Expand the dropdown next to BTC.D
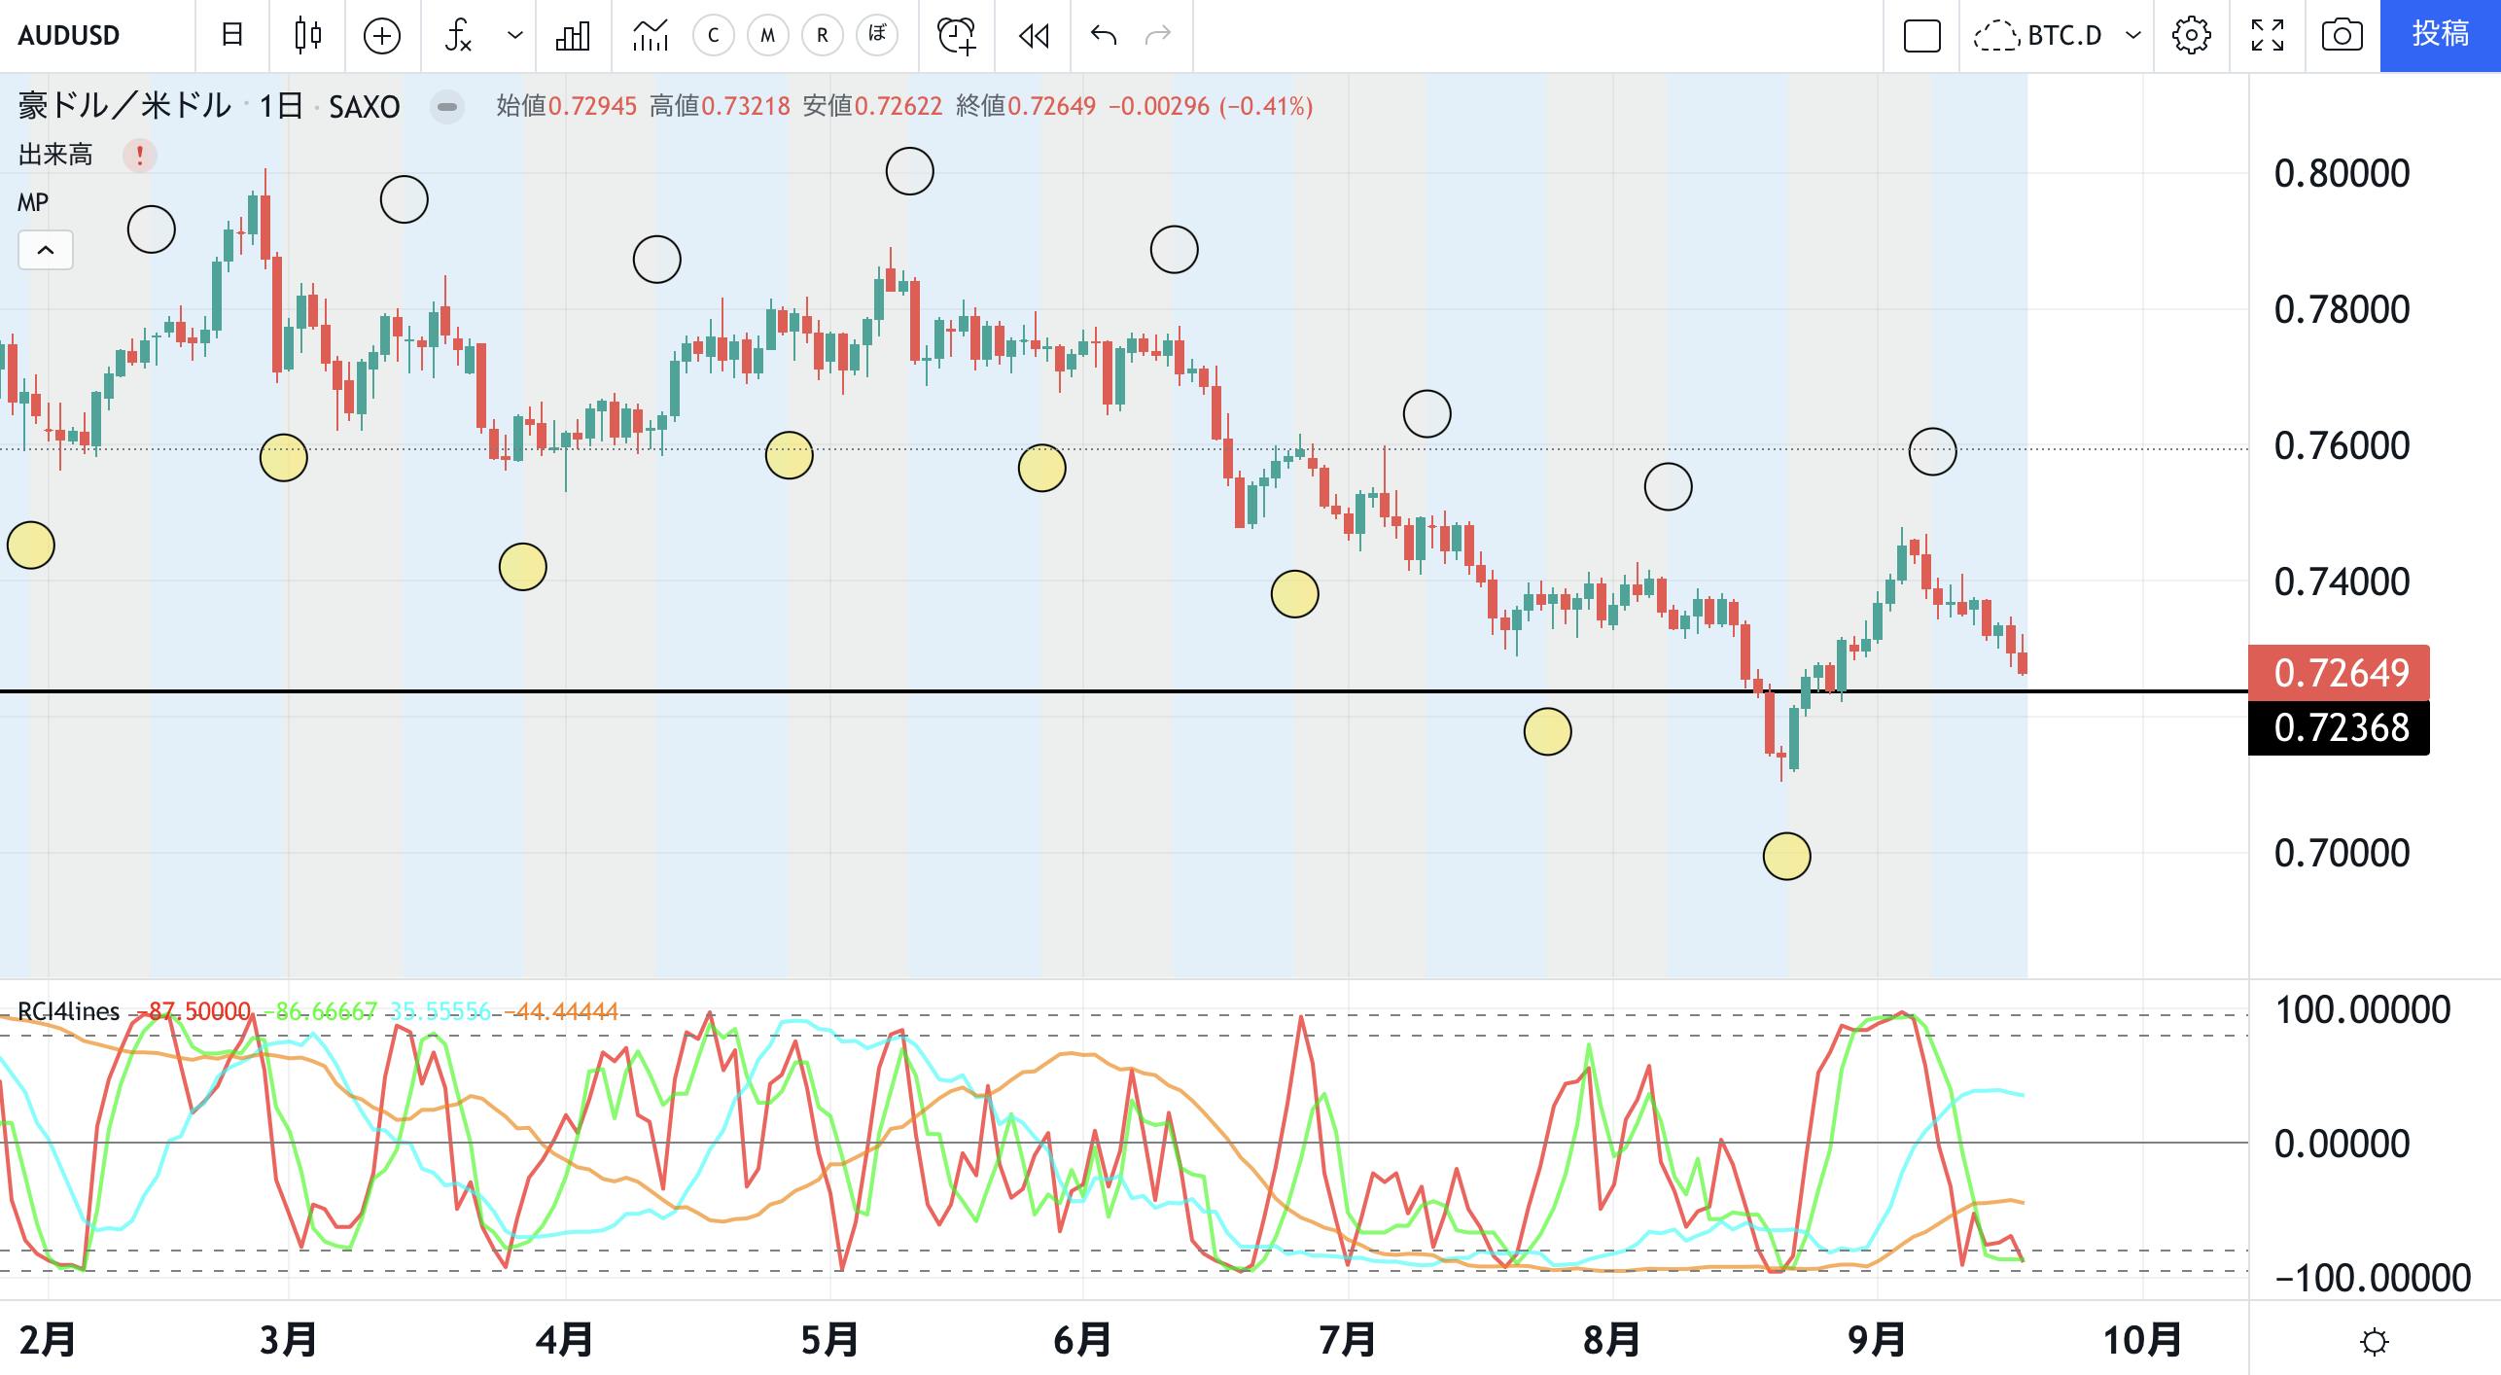Image resolution: width=2501 pixels, height=1375 pixels. click(x=2133, y=36)
